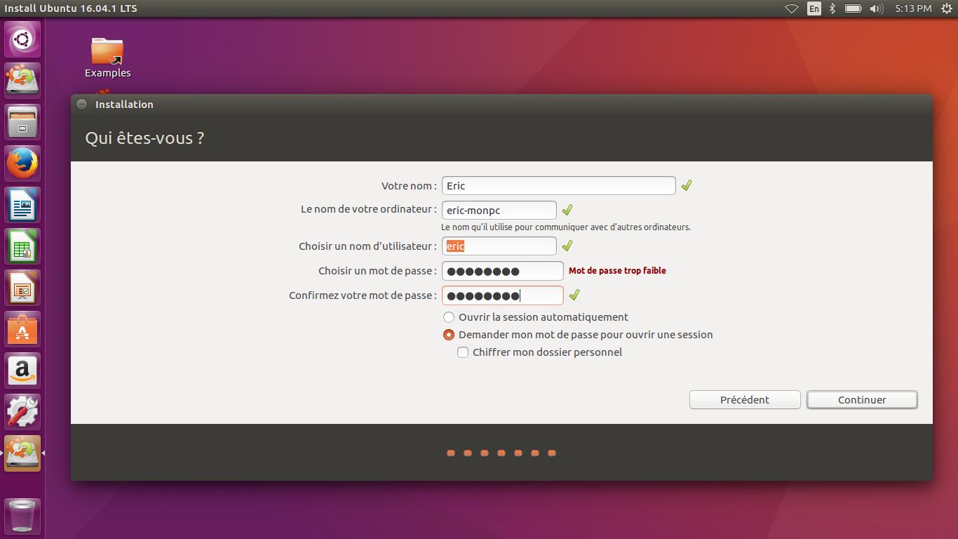
Task: Open the Amazon launcher icon
Action: (22, 371)
